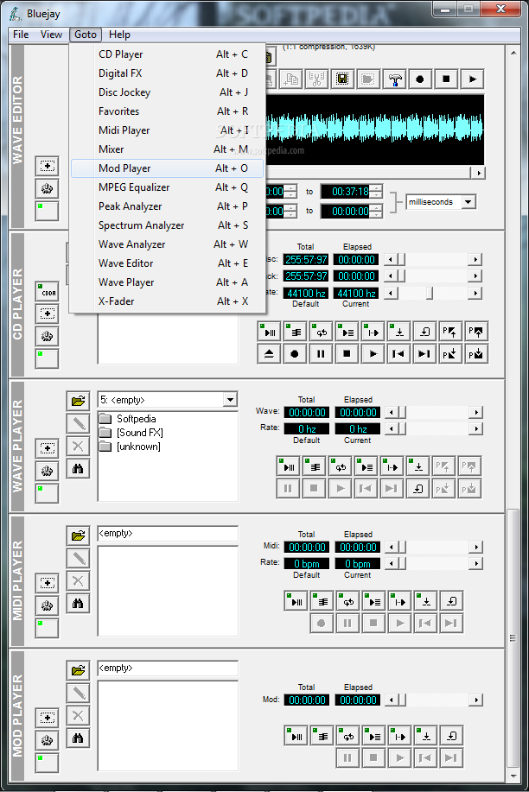The width and height of the screenshot is (529, 792).
Task: Expand the '5: <empty>' dropdown in Wave Player
Action: [230, 400]
